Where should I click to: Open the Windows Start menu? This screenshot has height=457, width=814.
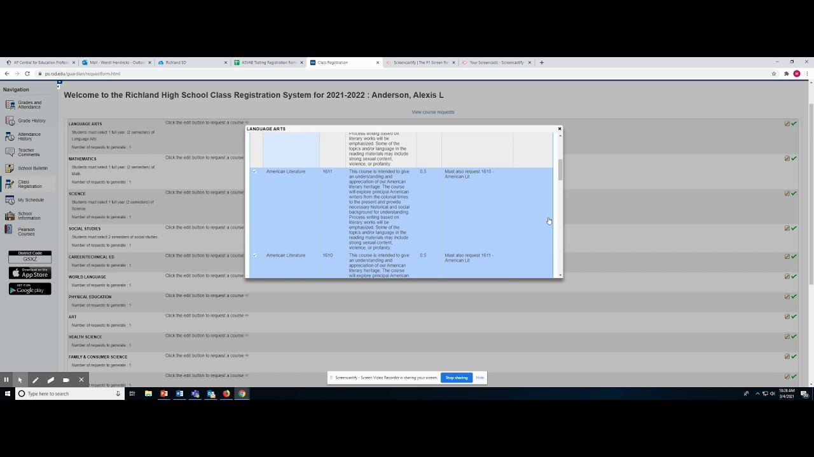[8, 394]
